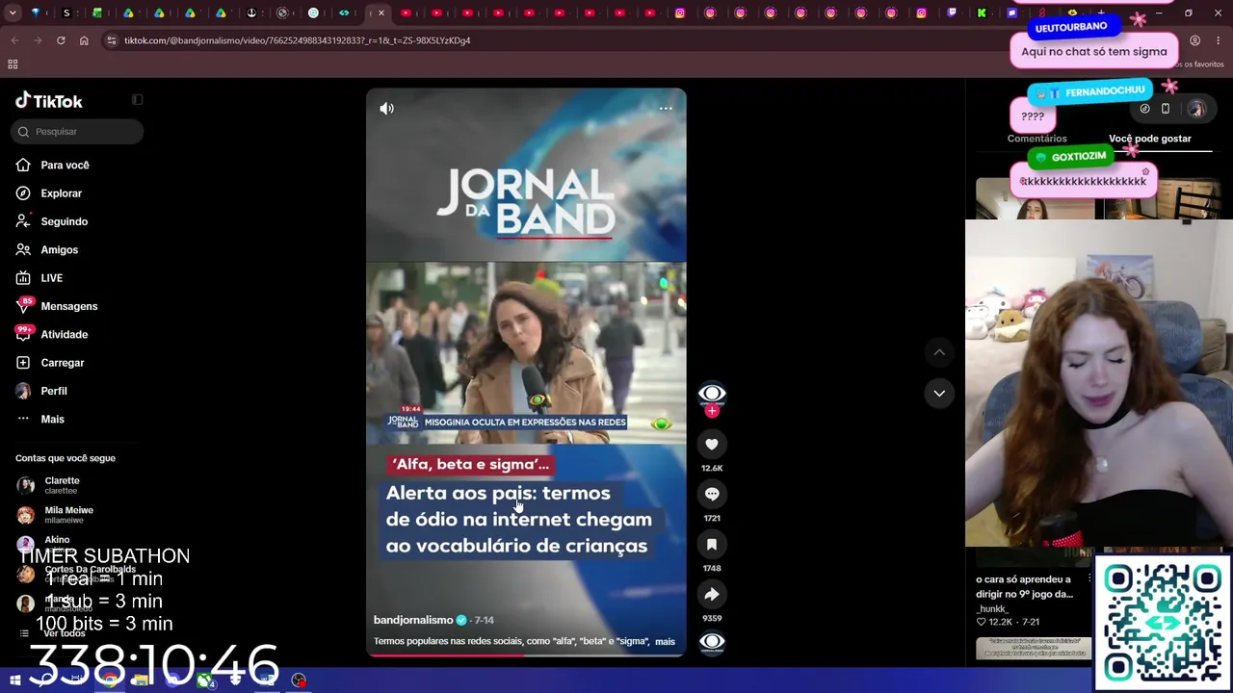Click the Carregar plus icon

pos(23,363)
